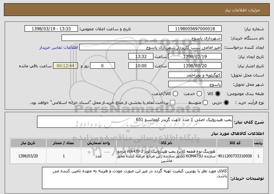The height and width of the screenshot is (194, 274).
Task: Click the نام کالا column header
Action: click(x=167, y=143)
